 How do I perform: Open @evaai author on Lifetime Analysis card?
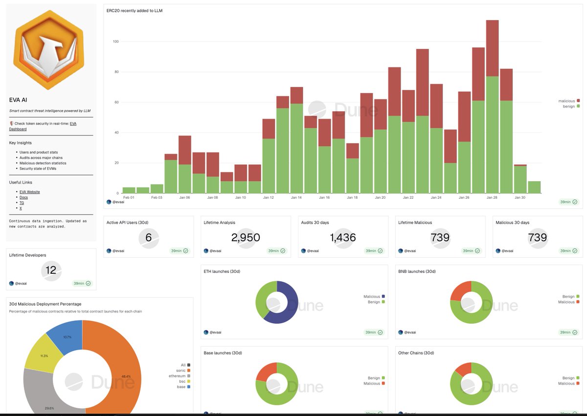click(212, 250)
